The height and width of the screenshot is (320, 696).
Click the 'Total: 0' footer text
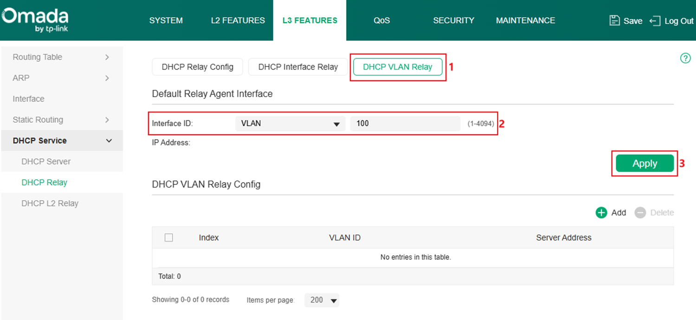tap(170, 276)
